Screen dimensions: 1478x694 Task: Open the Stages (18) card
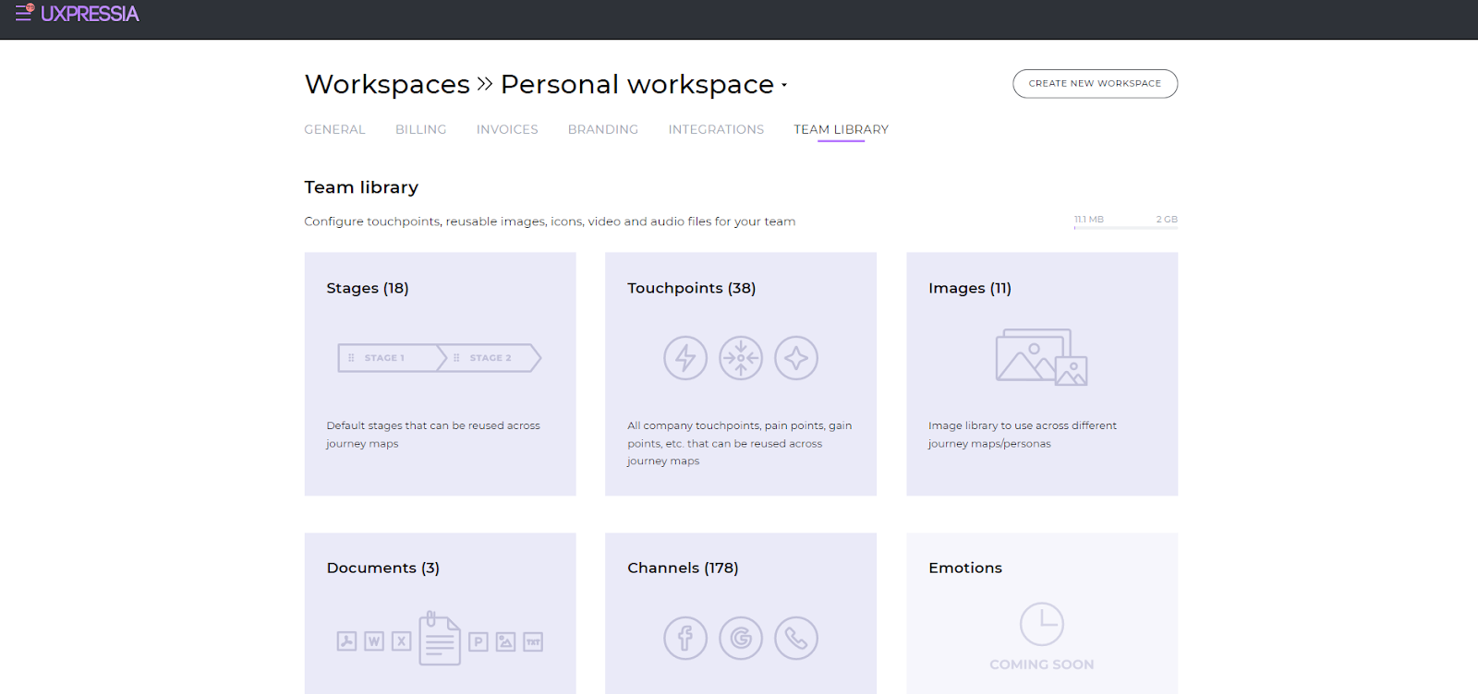tap(440, 374)
